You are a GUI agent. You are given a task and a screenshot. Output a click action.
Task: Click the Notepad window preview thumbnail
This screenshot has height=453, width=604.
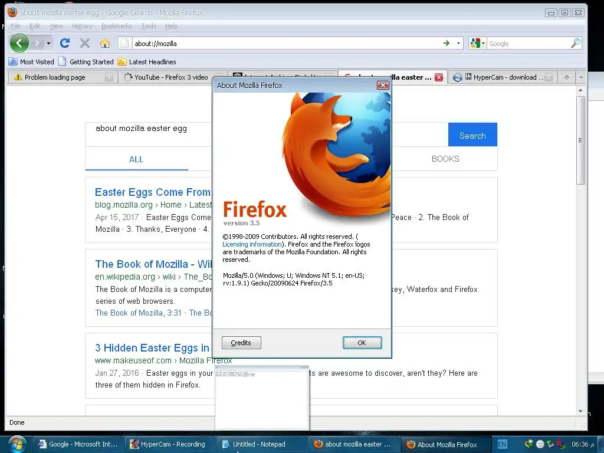[262, 398]
